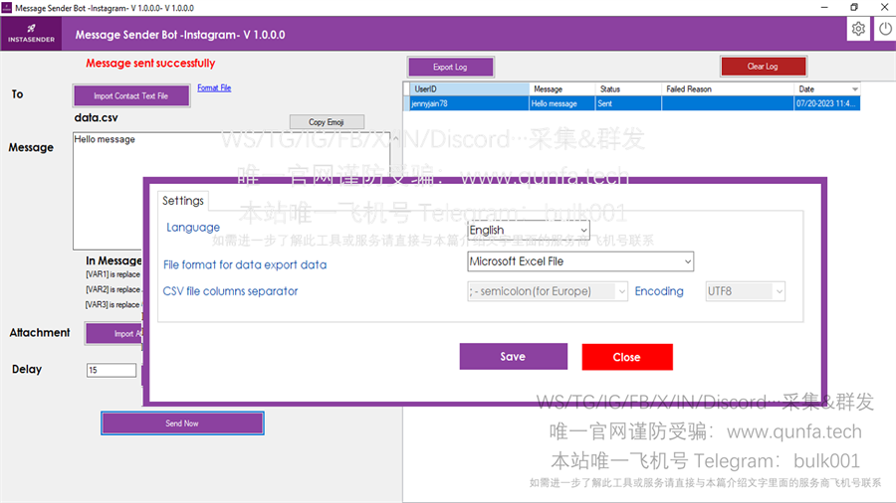Restore down the application window
The image size is (896, 503).
click(854, 7)
